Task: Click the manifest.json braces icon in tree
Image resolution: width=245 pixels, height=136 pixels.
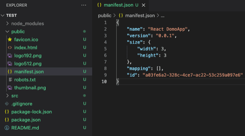Action: pyautogui.click(x=10, y=72)
